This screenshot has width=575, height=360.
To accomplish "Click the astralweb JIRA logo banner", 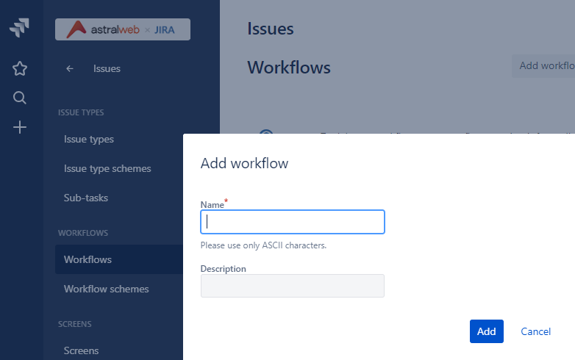I will pos(123,29).
